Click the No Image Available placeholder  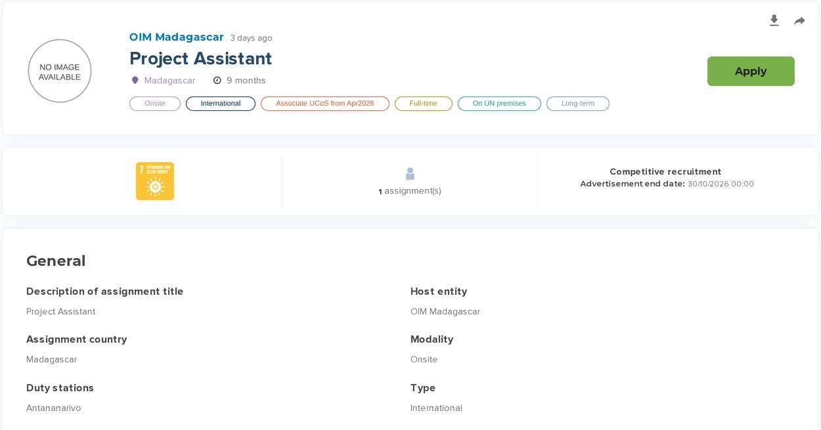coord(60,71)
